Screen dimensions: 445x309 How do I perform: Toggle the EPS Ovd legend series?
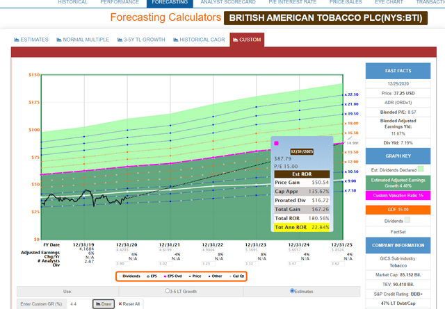[x=173, y=276]
